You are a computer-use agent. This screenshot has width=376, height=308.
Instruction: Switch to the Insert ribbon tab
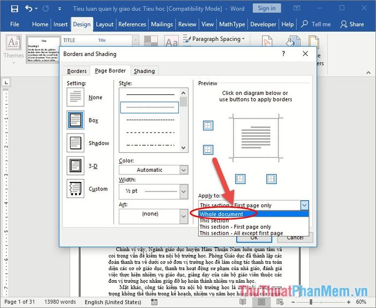click(x=60, y=25)
